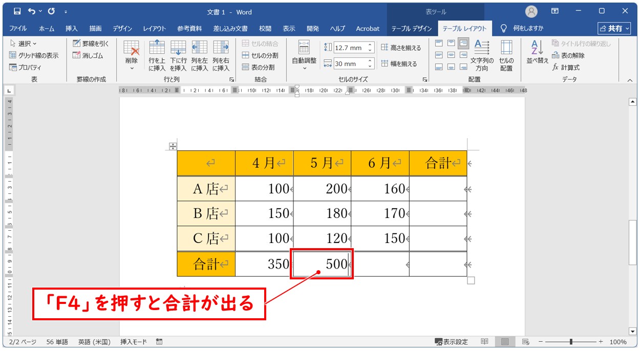Click the Formula (計算式) button
641x351 pixels.
pos(566,67)
